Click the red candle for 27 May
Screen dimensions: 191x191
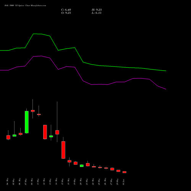click(x=112, y=169)
